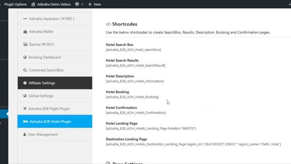
Task: Select the Adivaha B2B Hotel Plugin tab
Action: tap(55, 122)
